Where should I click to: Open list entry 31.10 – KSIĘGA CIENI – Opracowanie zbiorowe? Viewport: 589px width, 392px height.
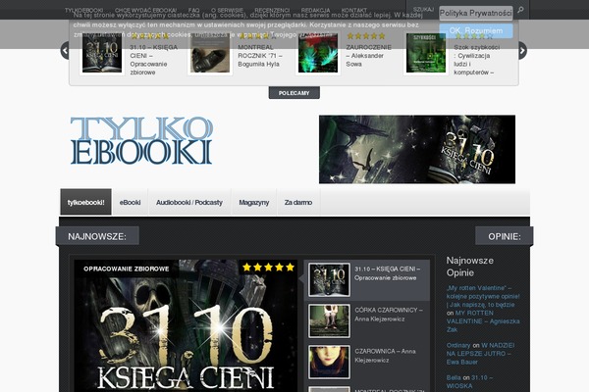[x=388, y=273]
